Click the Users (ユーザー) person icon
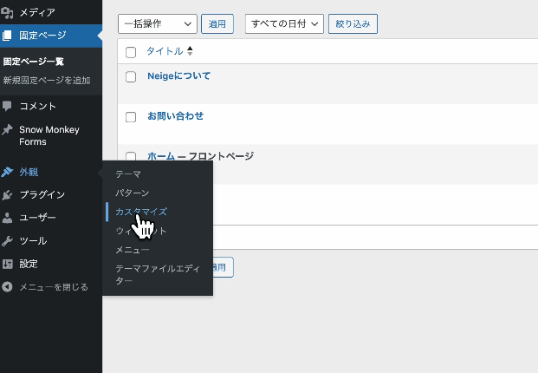Viewport: 538px width, 373px height. [x=8, y=218]
